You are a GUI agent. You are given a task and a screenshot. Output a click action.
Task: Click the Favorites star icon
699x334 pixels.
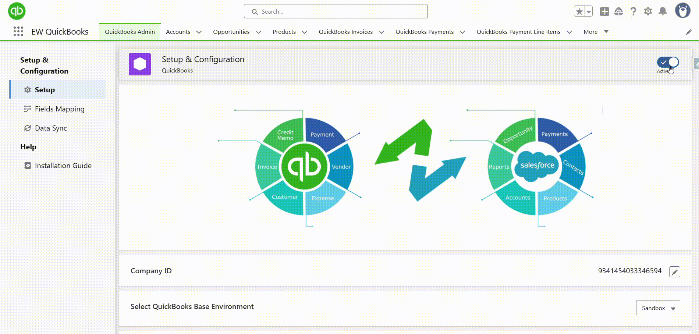click(579, 11)
